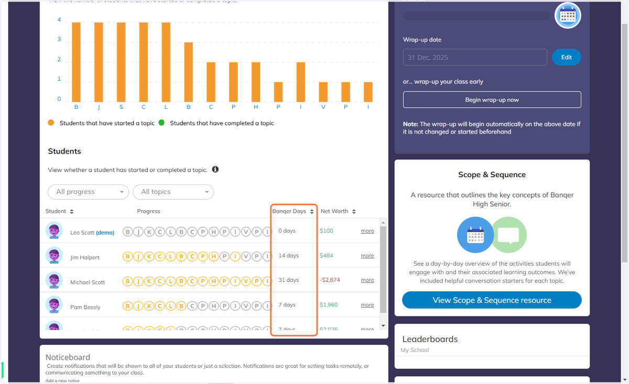Click the My School leaderboard label
Image resolution: width=629 pixels, height=384 pixels.
[415, 350]
